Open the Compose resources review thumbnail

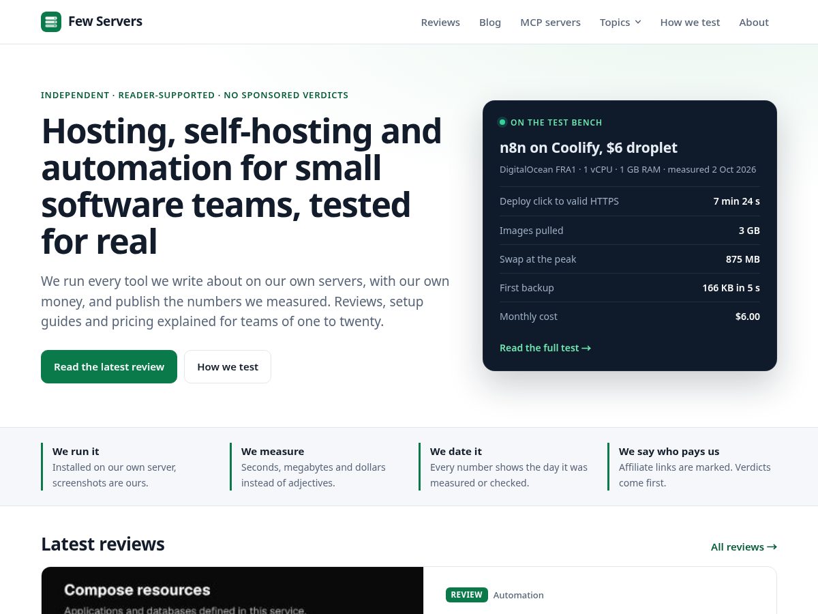tap(232, 591)
